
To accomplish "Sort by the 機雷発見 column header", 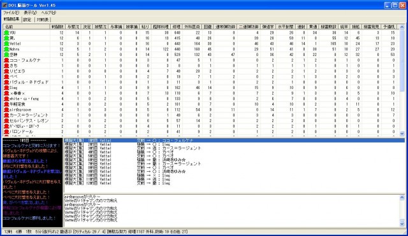I will (x=371, y=27).
